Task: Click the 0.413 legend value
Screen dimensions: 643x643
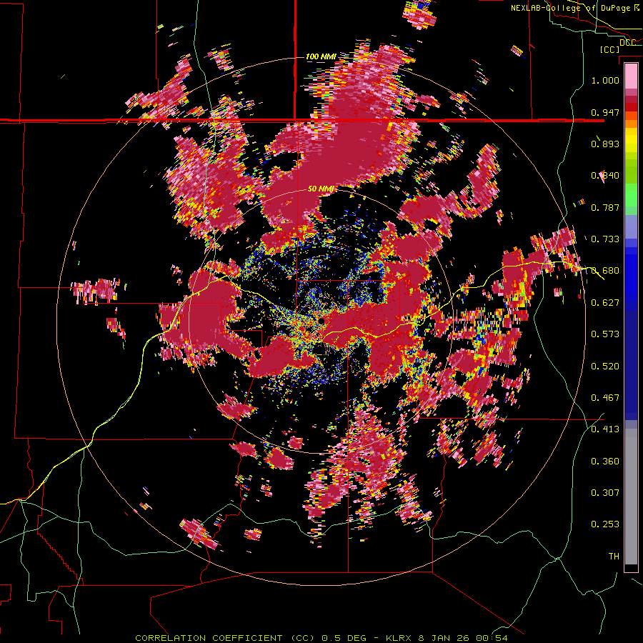Action: coord(605,429)
